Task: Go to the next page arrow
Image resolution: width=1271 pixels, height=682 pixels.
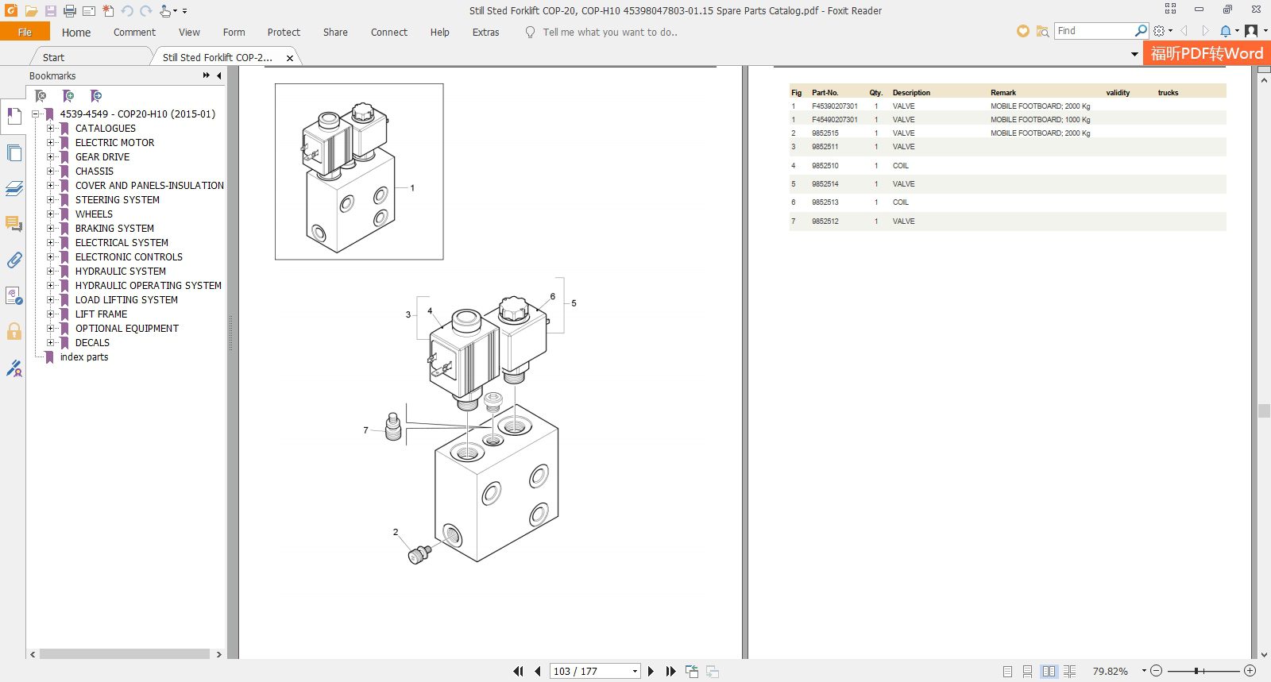Action: 651,672
